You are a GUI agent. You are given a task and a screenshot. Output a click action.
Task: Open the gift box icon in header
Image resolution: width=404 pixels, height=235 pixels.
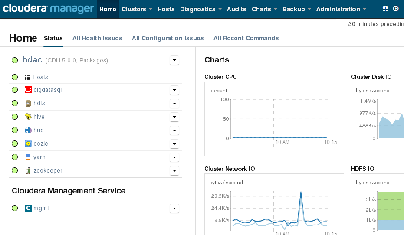pyautogui.click(x=385, y=9)
